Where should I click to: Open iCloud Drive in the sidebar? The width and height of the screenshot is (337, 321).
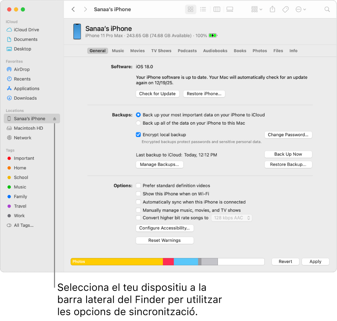(23, 30)
